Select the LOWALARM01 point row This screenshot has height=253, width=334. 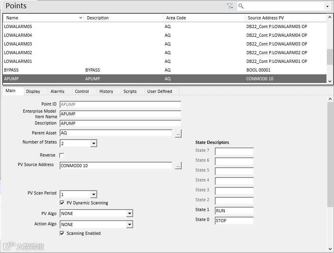(165, 61)
